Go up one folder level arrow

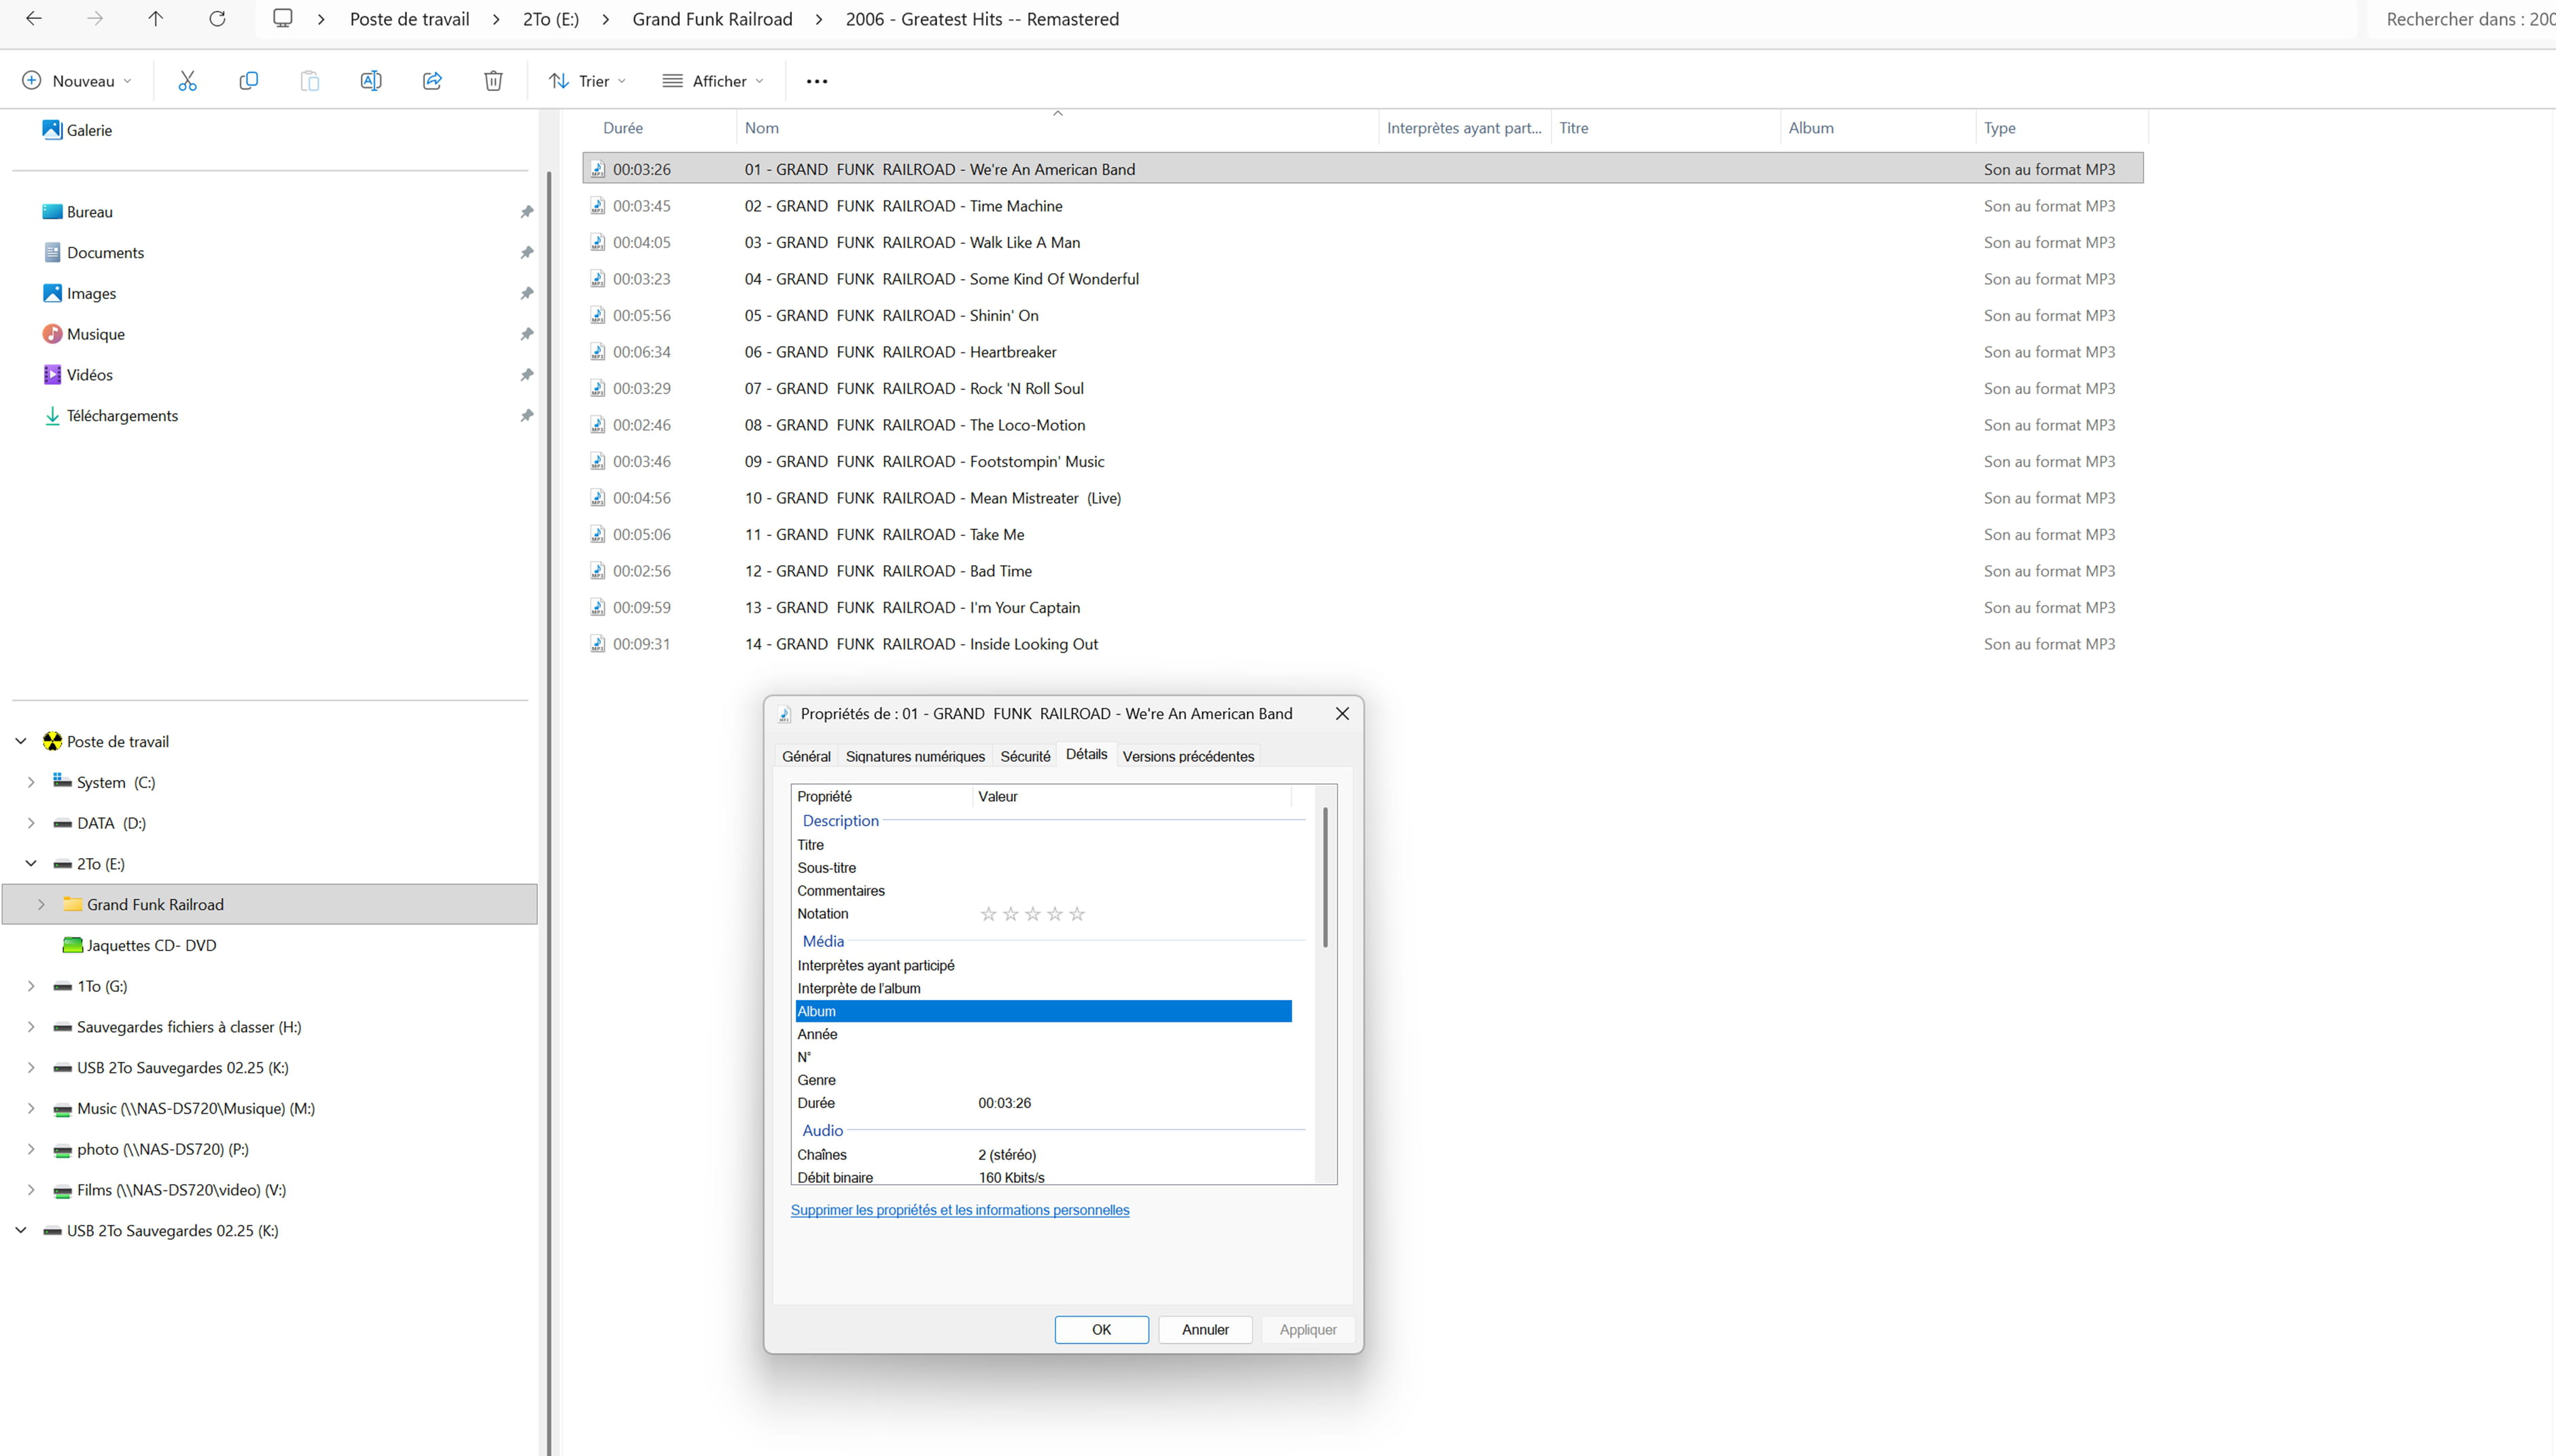156,19
